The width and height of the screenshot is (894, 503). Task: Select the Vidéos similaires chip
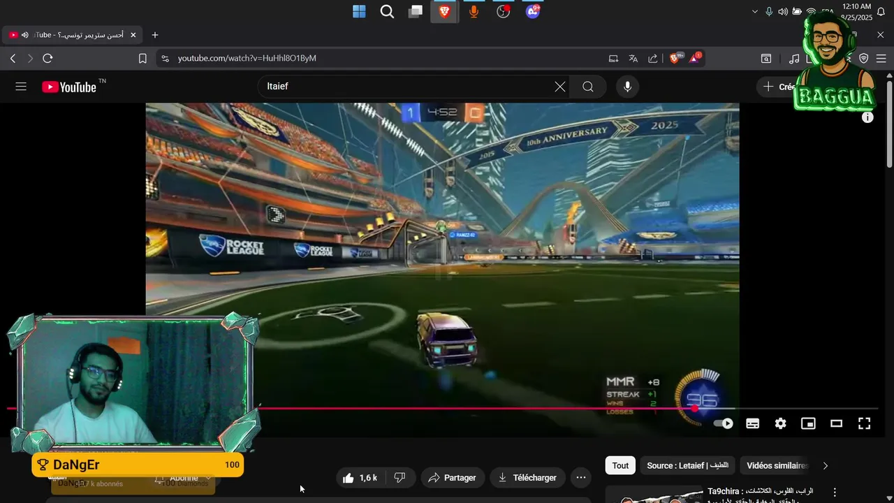775,465
